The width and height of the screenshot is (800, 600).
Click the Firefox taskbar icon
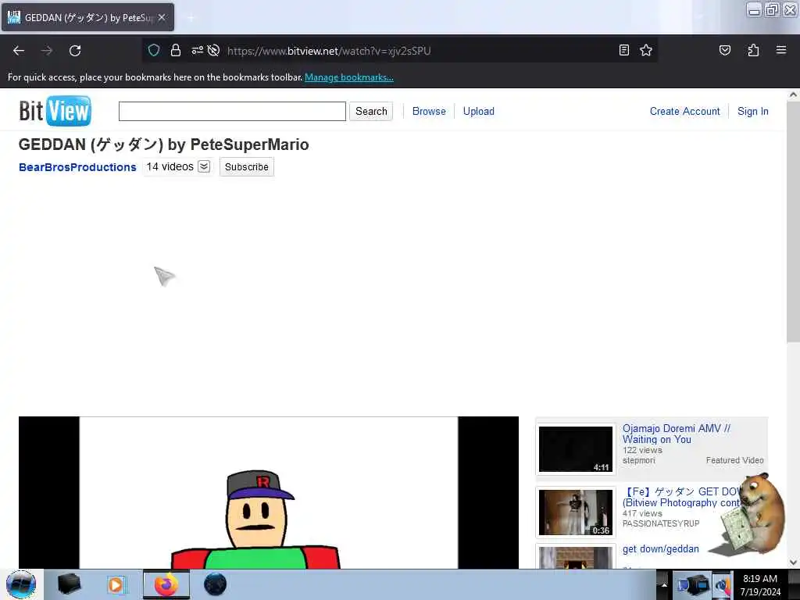point(166,584)
